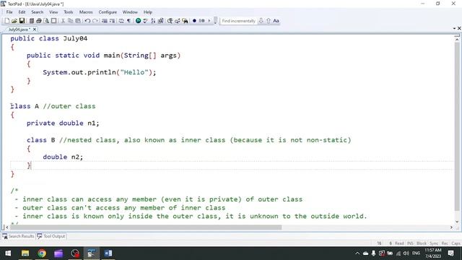Place cursor on 'private double n1;' line
The height and width of the screenshot is (260, 462).
63,123
